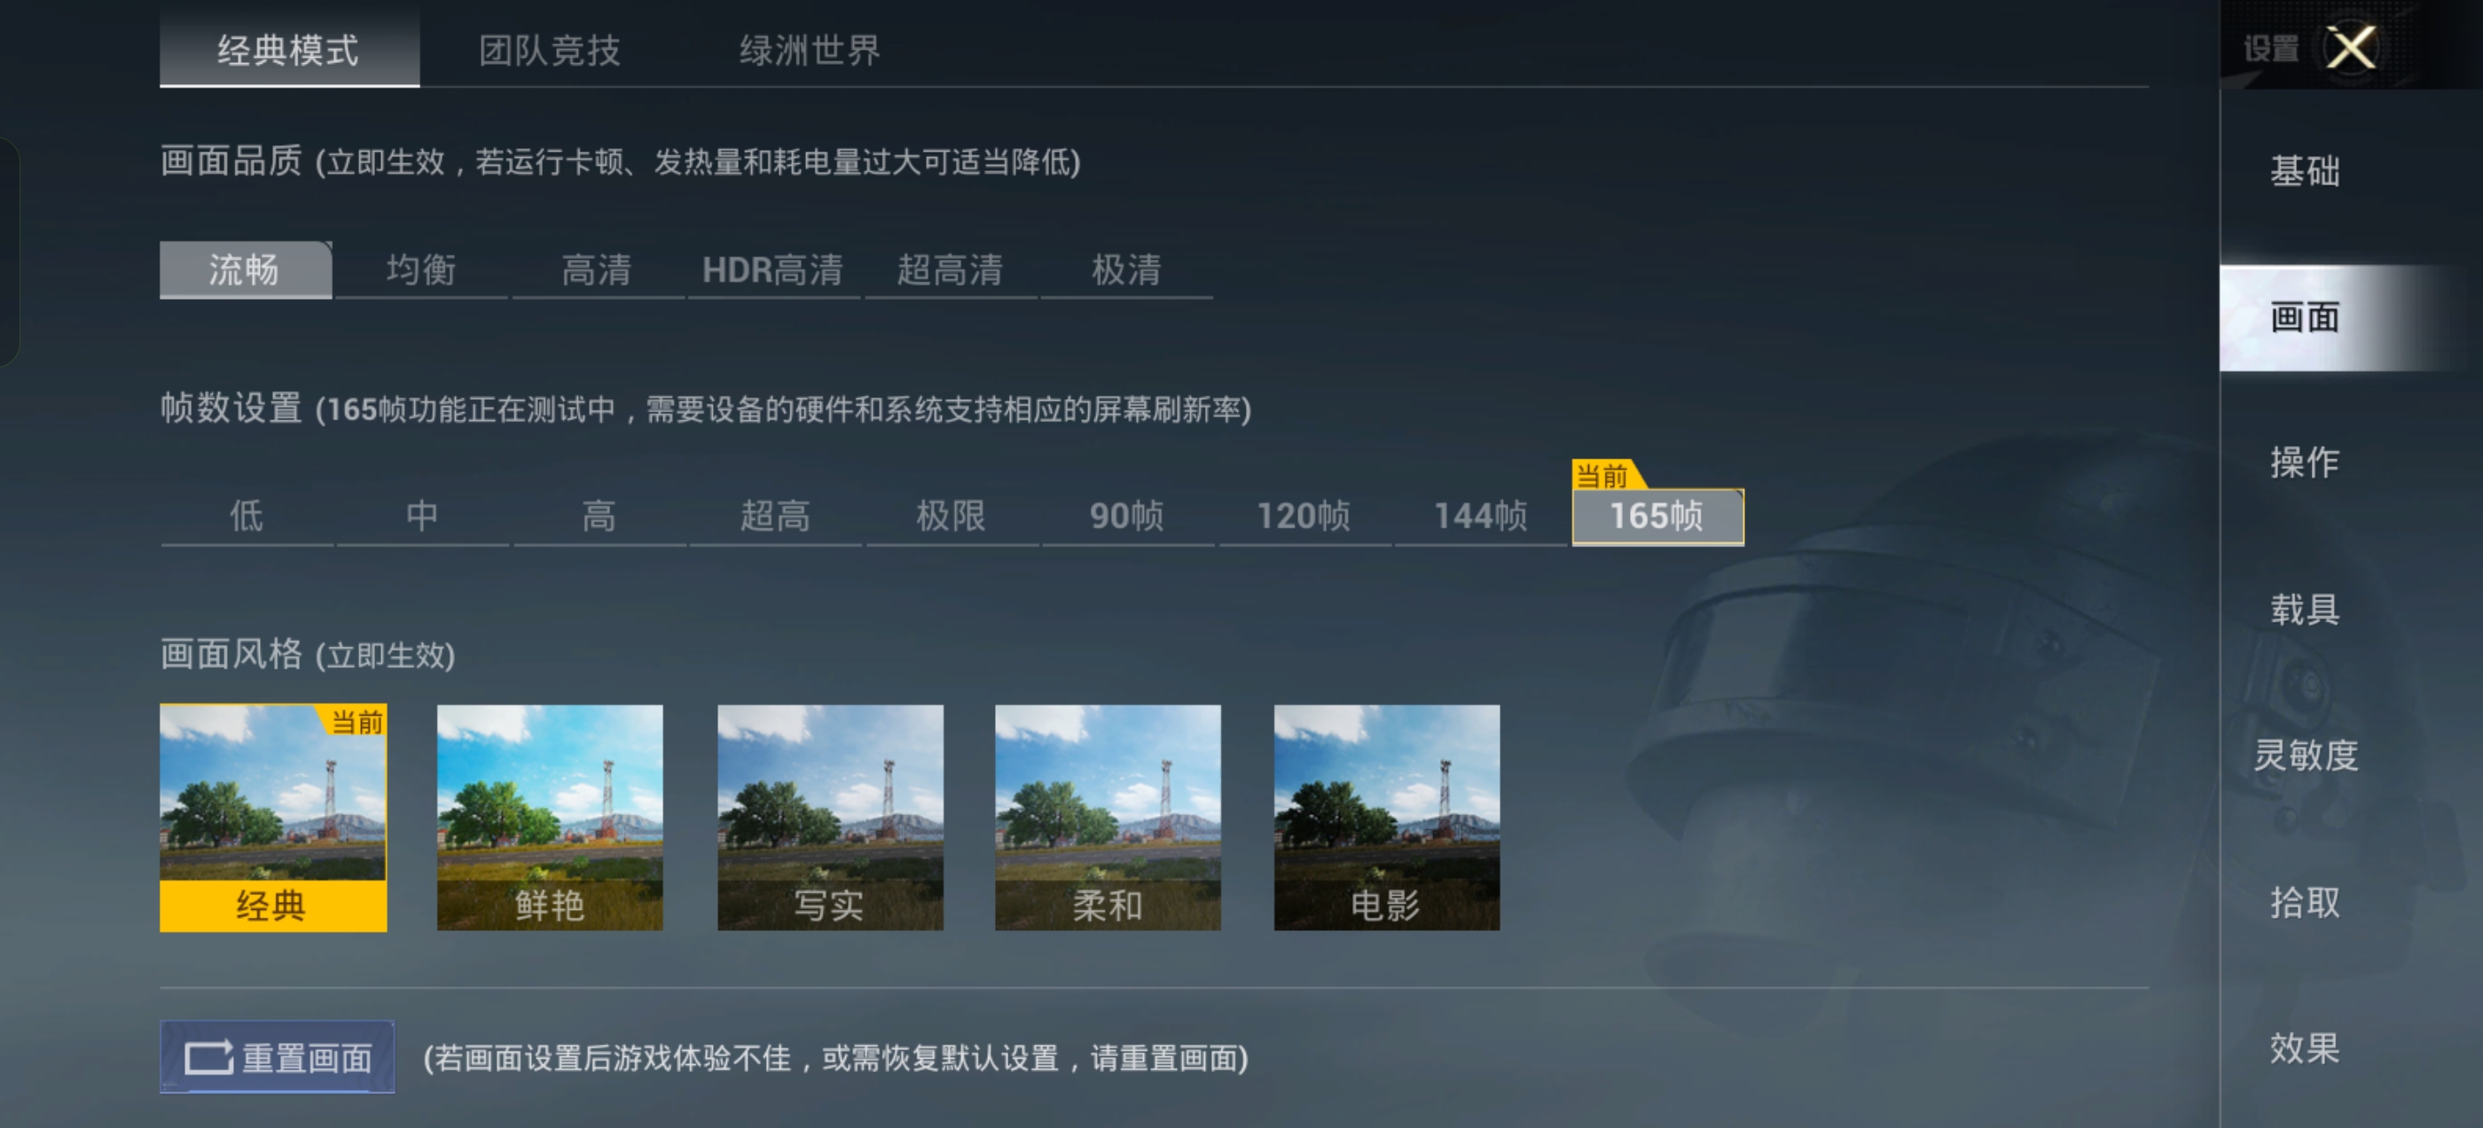Open 效果 settings section

click(x=2305, y=1048)
